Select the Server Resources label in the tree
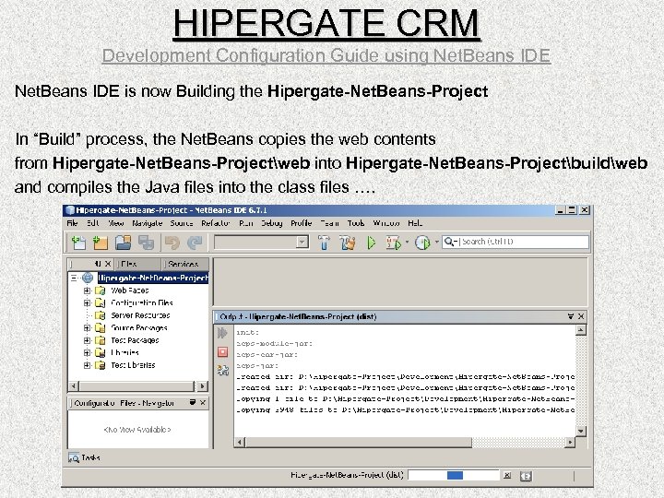 point(140,315)
